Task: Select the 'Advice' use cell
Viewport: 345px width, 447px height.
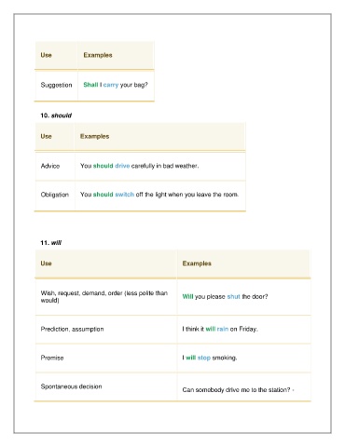Action: [55, 166]
